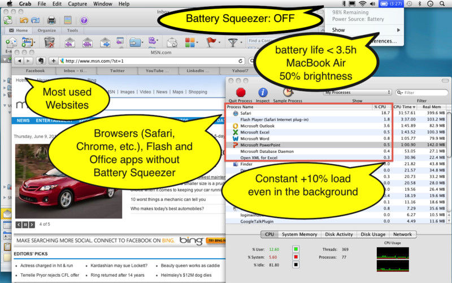Image resolution: width=452 pixels, height=283 pixels.
Task: Click the Safari URL address field
Action: pos(152,61)
